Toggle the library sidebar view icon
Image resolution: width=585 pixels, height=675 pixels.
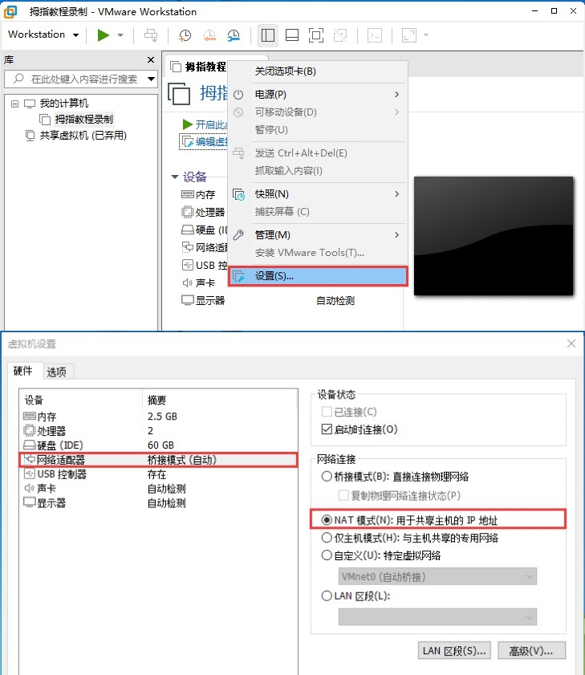coord(268,35)
